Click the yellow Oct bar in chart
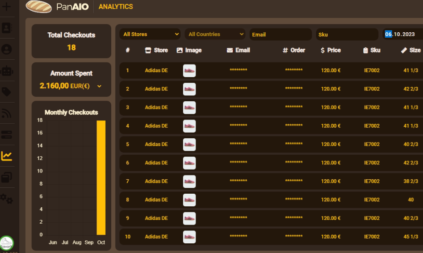Viewport: 423px width, 253px height. point(101,177)
